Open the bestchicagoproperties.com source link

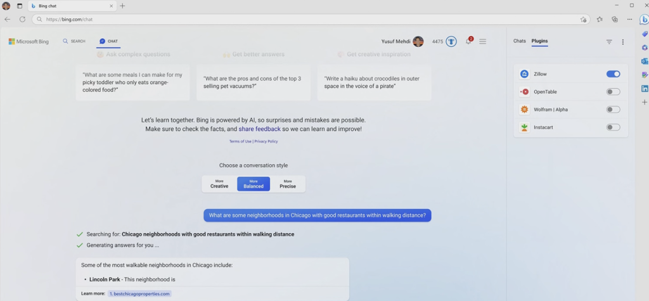coord(139,293)
